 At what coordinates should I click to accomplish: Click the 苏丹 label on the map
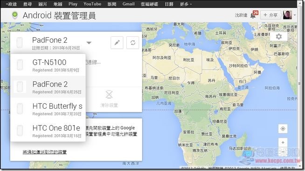pyautogui.click(x=212, y=80)
